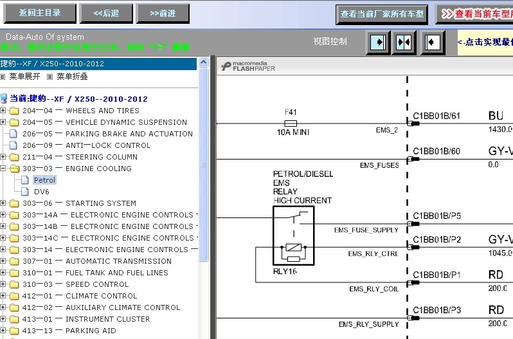513x339 pixels.
Task: Expand 204-05 Vehicle Dynamic Suspension node
Action: tap(3, 122)
